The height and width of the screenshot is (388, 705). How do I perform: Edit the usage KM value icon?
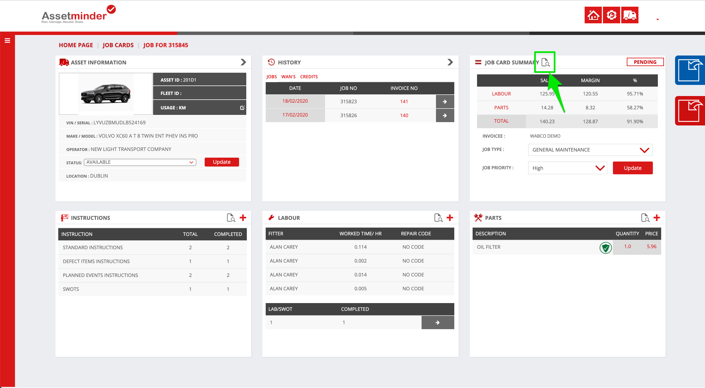[x=242, y=108]
